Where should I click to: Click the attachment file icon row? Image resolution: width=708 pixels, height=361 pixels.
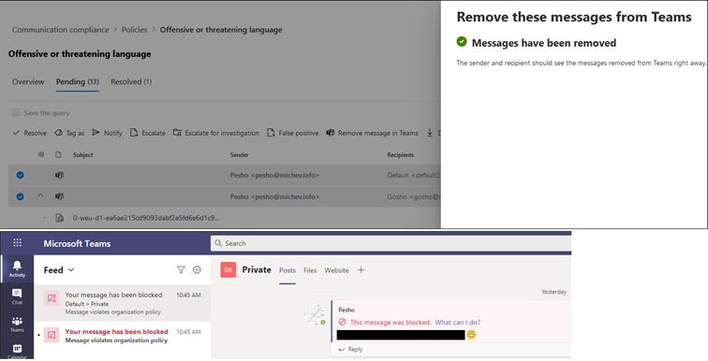tap(59, 218)
